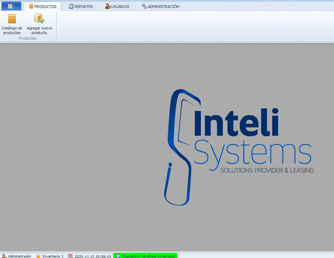Image resolution: width=334 pixels, height=258 pixels.
Task: Click the Inventario 1 icon in status bar
Action: 38,256
